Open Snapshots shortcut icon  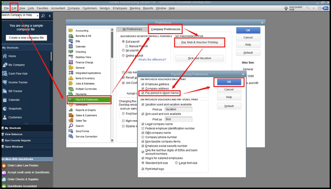click(x=5, y=109)
